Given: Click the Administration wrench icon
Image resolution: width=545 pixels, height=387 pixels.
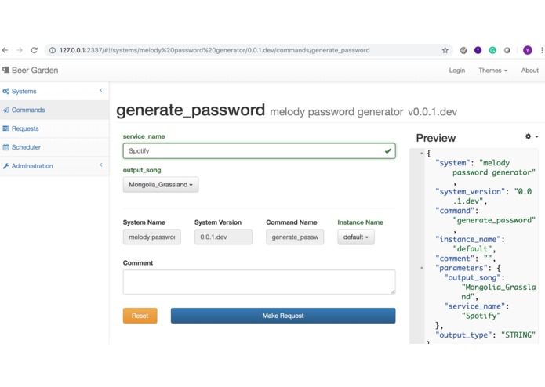Looking at the screenshot, I should 6,166.
